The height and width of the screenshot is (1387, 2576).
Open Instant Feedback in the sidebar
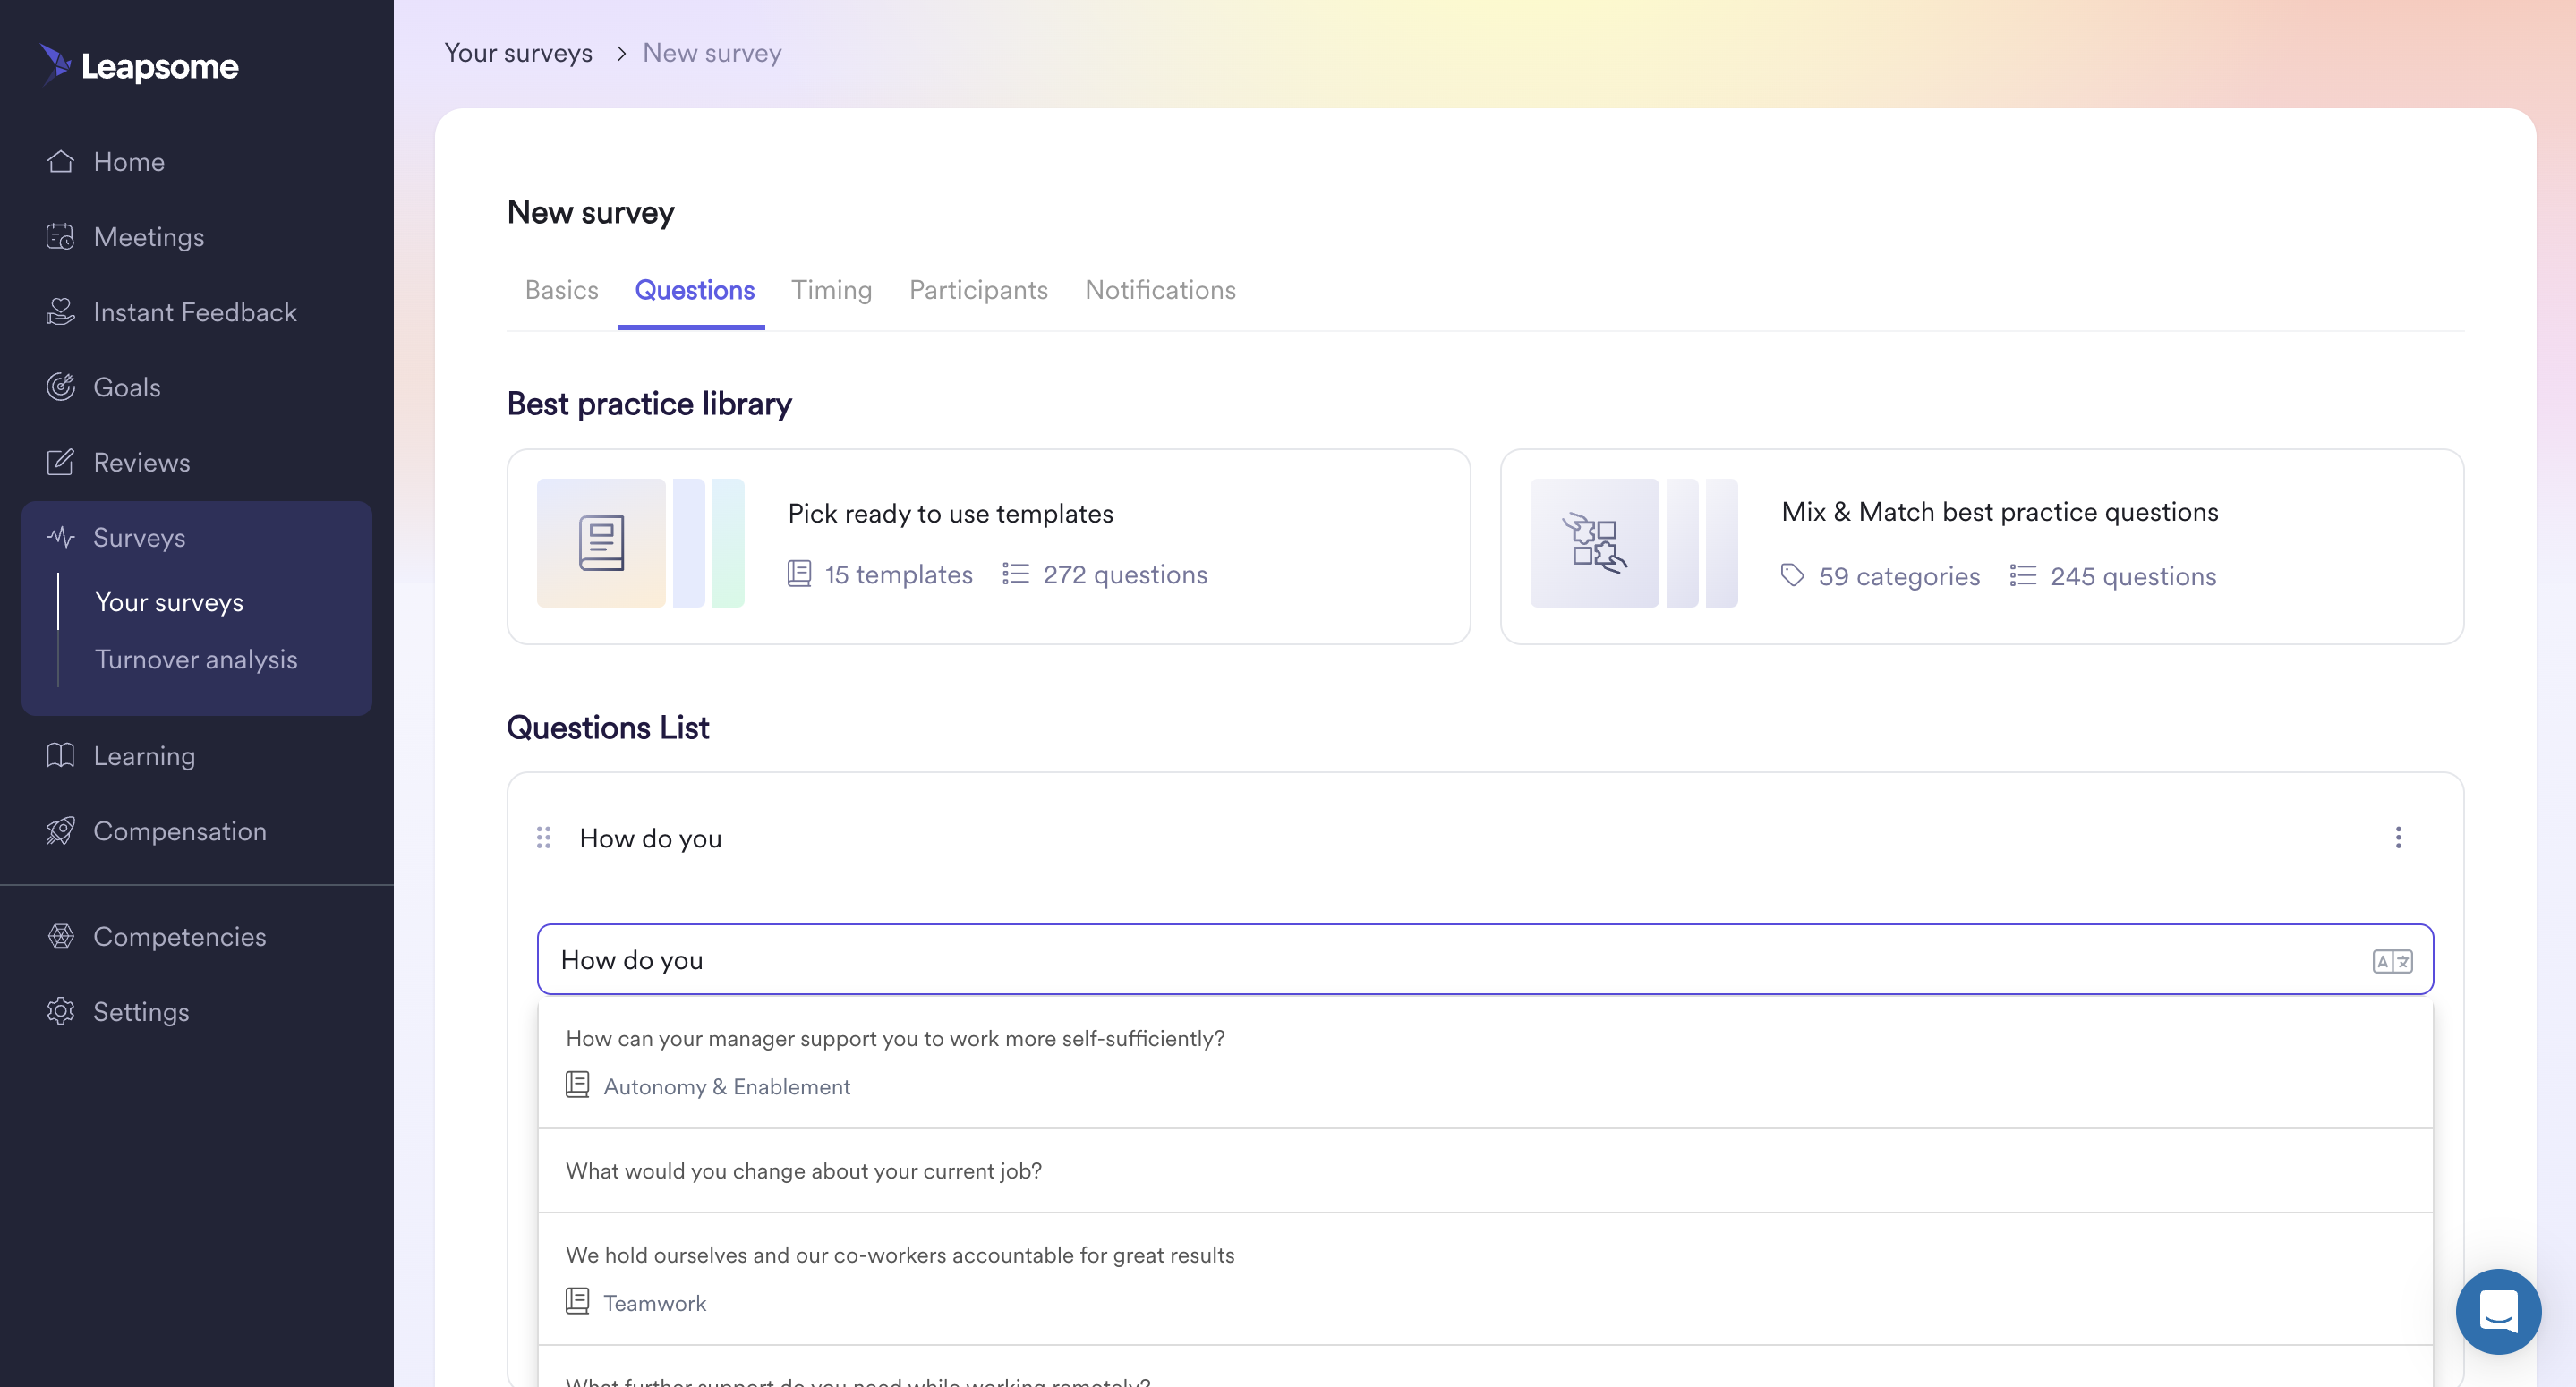[x=197, y=312]
